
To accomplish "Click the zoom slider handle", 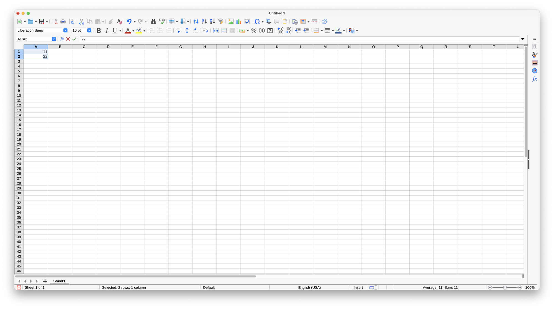I will point(505,288).
